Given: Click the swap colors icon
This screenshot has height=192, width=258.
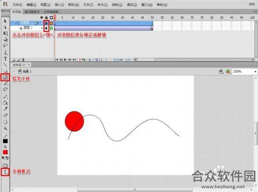Looking at the screenshot, I should tap(7, 158).
